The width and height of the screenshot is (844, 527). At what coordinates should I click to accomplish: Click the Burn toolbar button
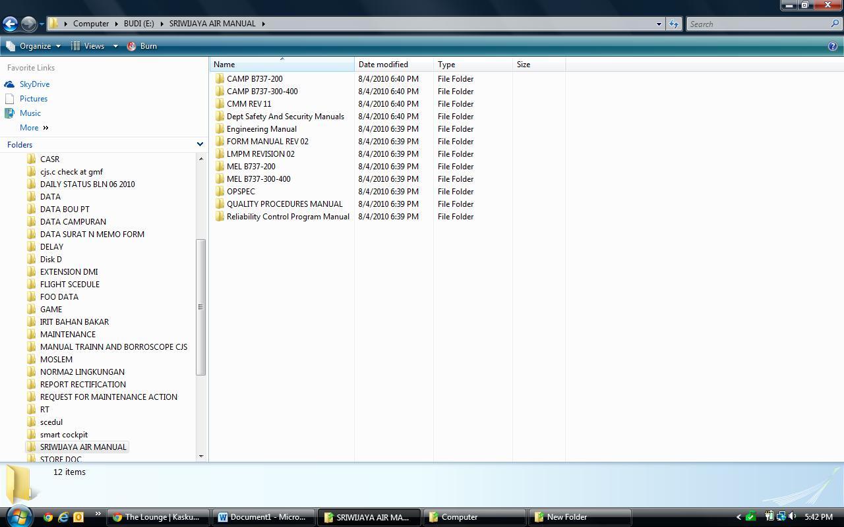142,46
